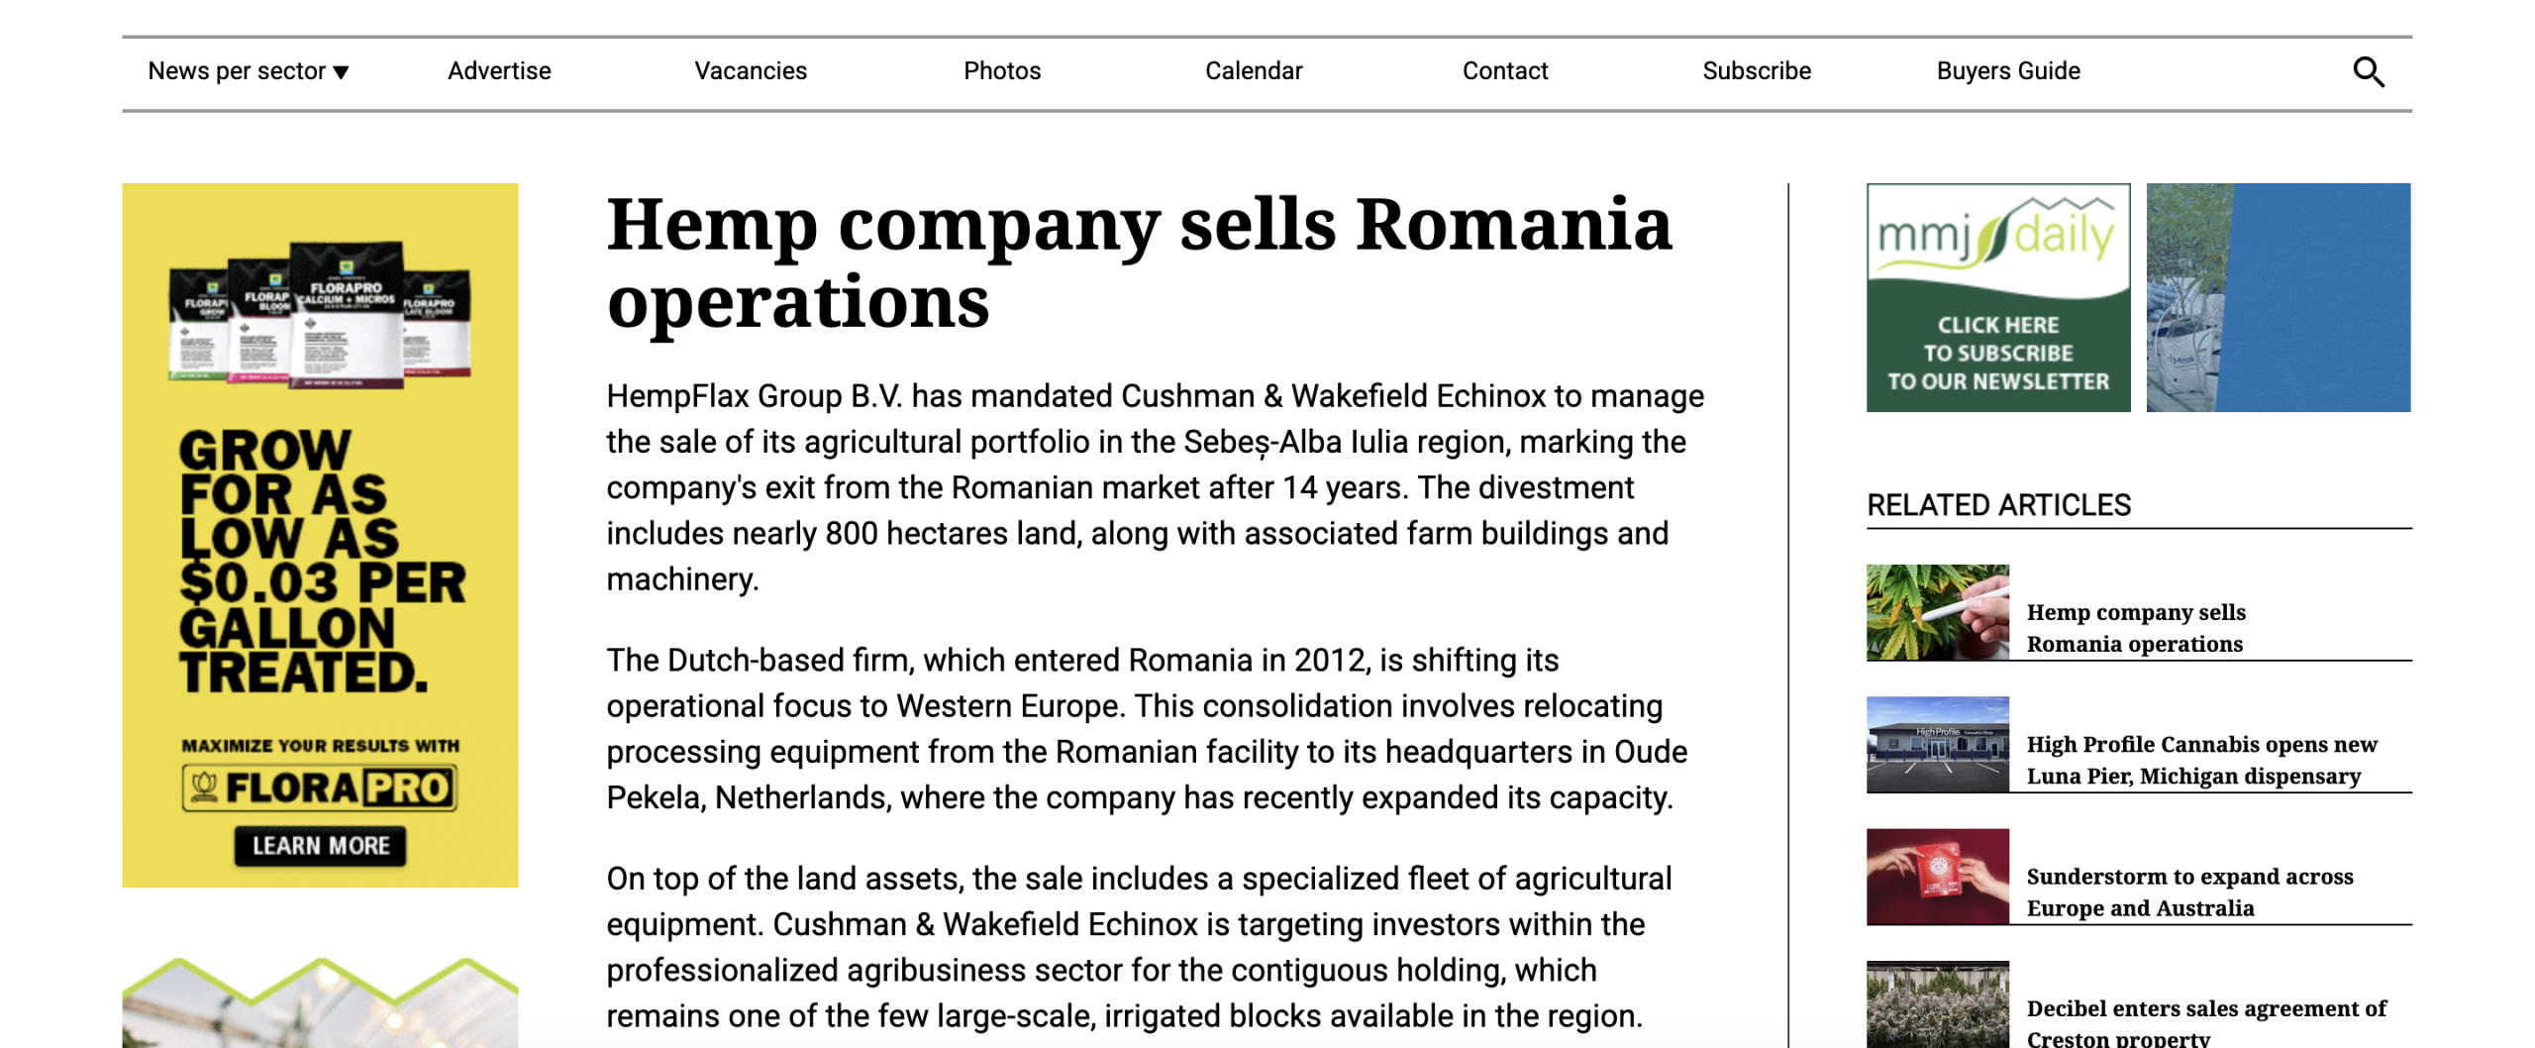Screen dimensions: 2535x1048
Task: Read Sunderstorm to expand across Europe article
Action: click(x=2188, y=891)
